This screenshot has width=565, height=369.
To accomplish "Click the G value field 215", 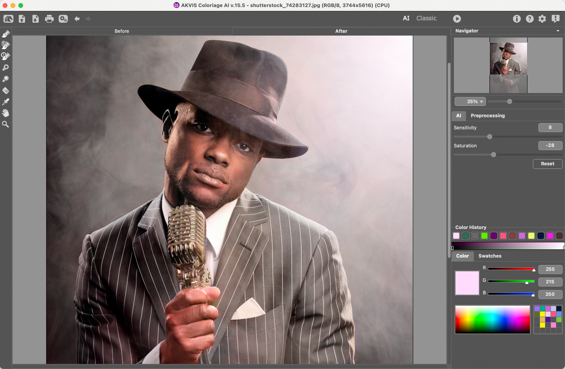I will pos(550,282).
